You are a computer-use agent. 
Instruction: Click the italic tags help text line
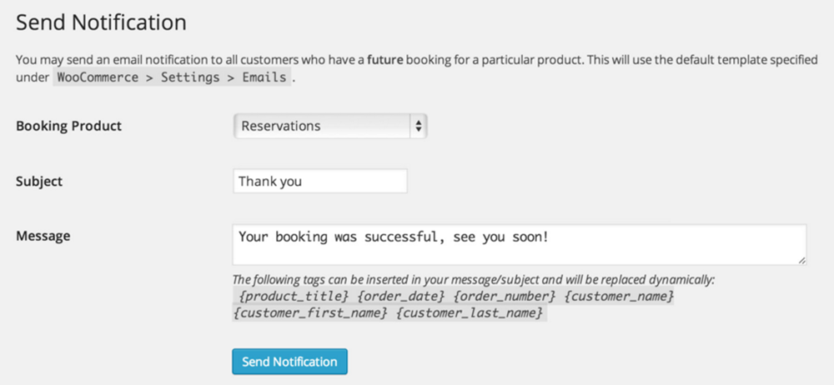(474, 280)
